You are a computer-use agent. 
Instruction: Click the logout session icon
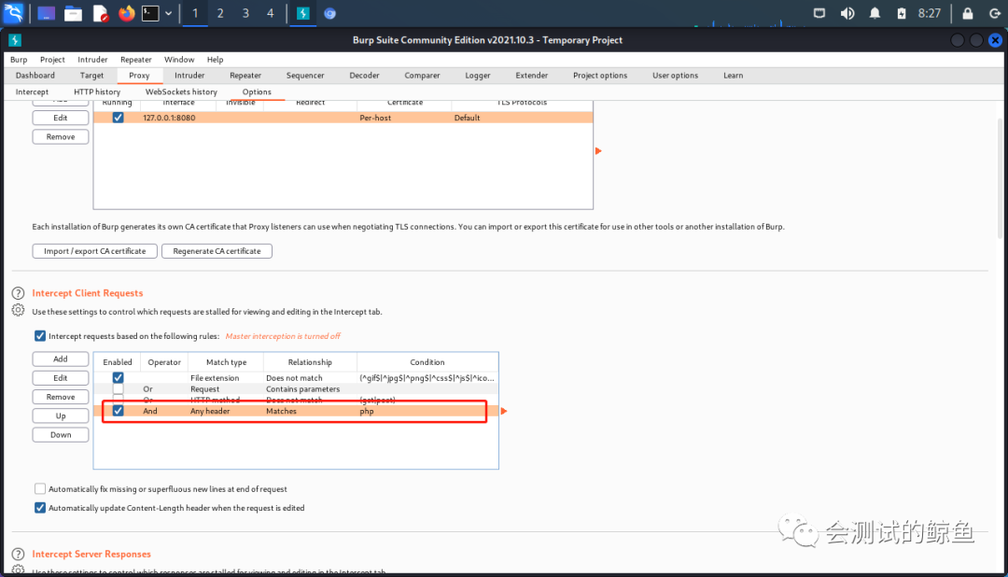coord(995,13)
